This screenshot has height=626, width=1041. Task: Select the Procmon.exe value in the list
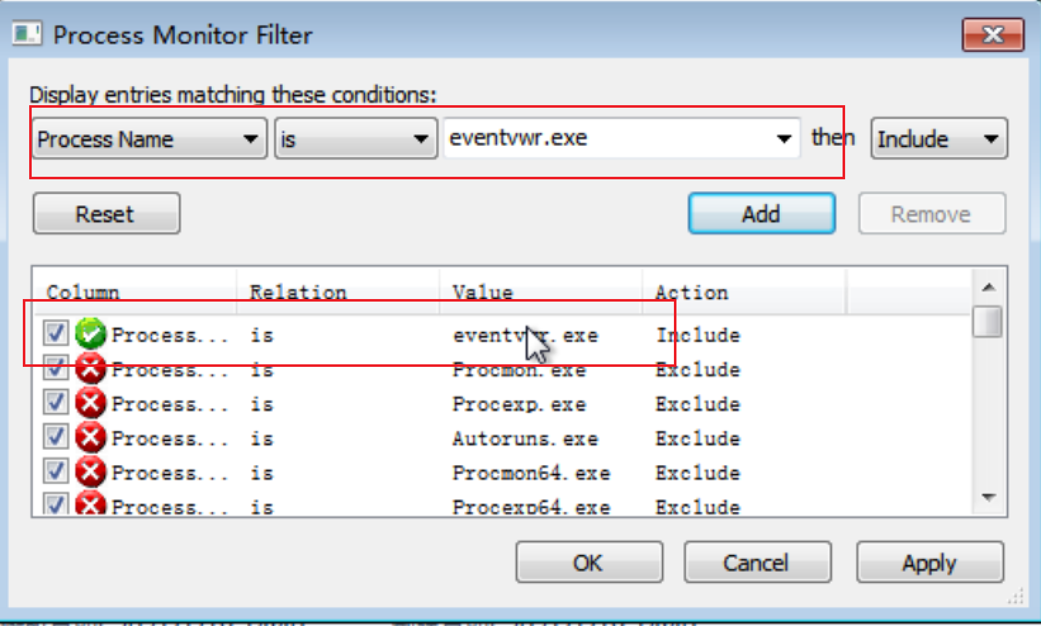coord(519,369)
